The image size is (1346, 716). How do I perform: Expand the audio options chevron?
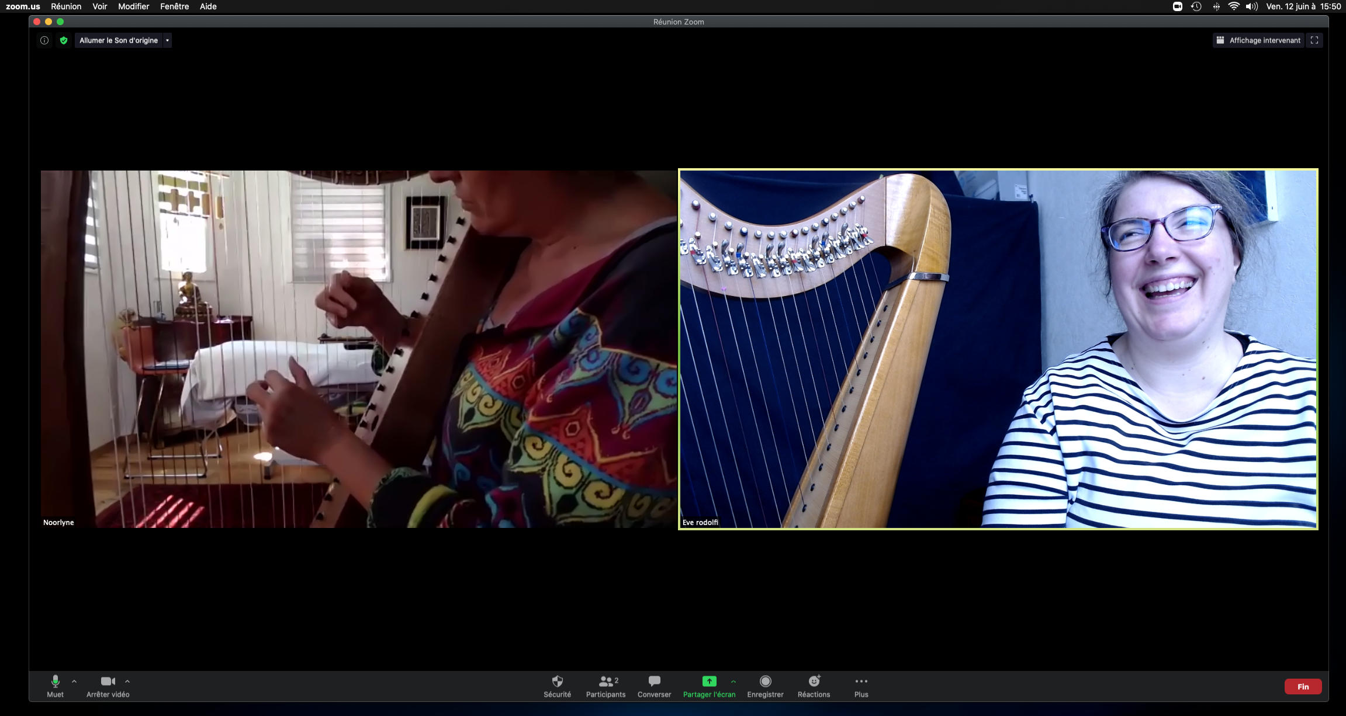pos(74,681)
